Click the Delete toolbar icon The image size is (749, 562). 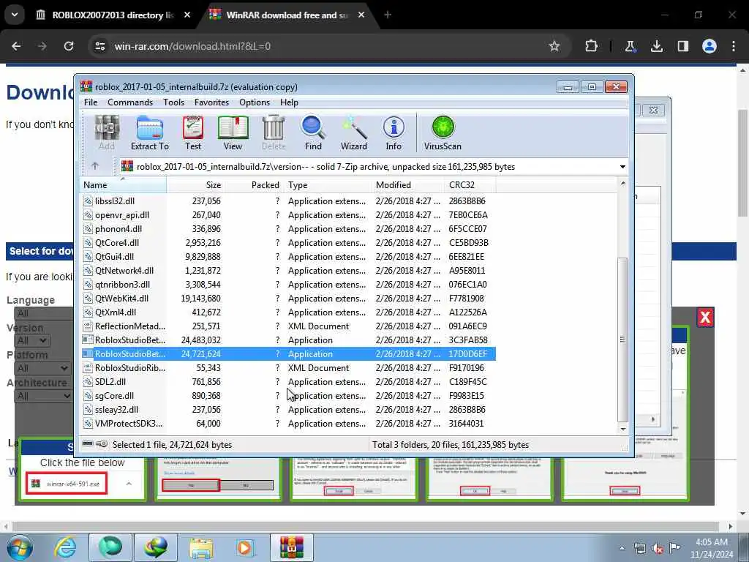point(274,133)
